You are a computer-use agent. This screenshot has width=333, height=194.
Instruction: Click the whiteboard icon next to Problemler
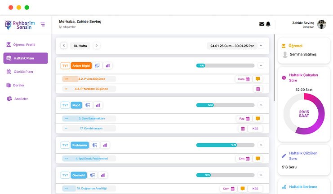coord(94,145)
